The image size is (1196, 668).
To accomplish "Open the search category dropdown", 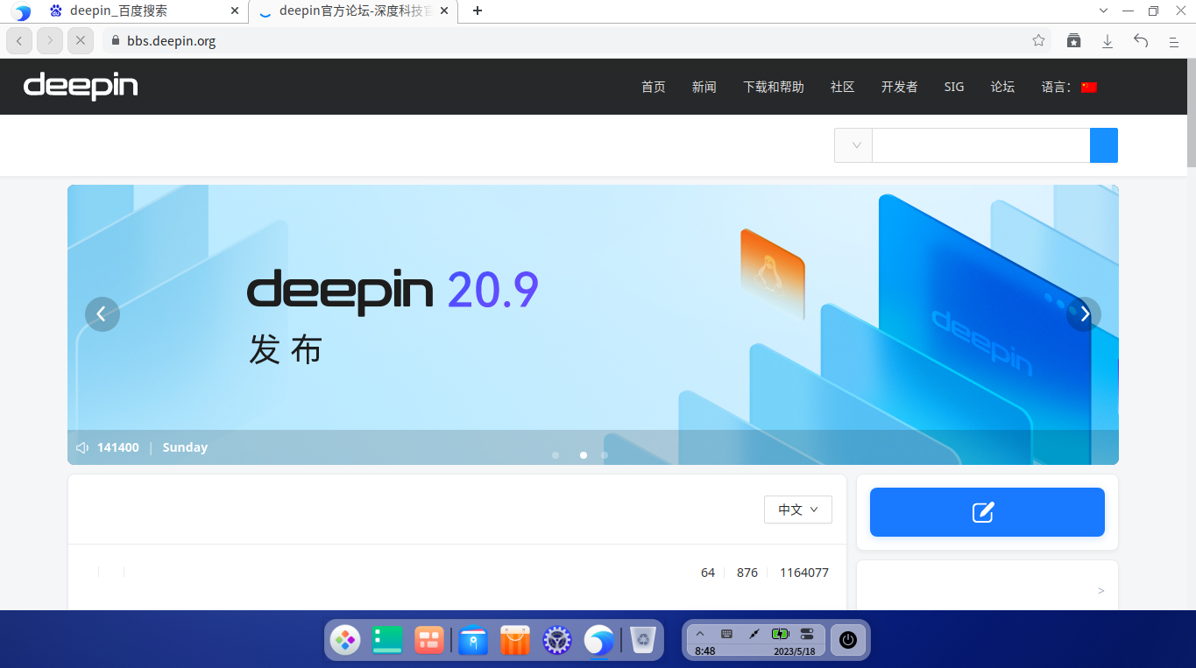I will (x=853, y=145).
